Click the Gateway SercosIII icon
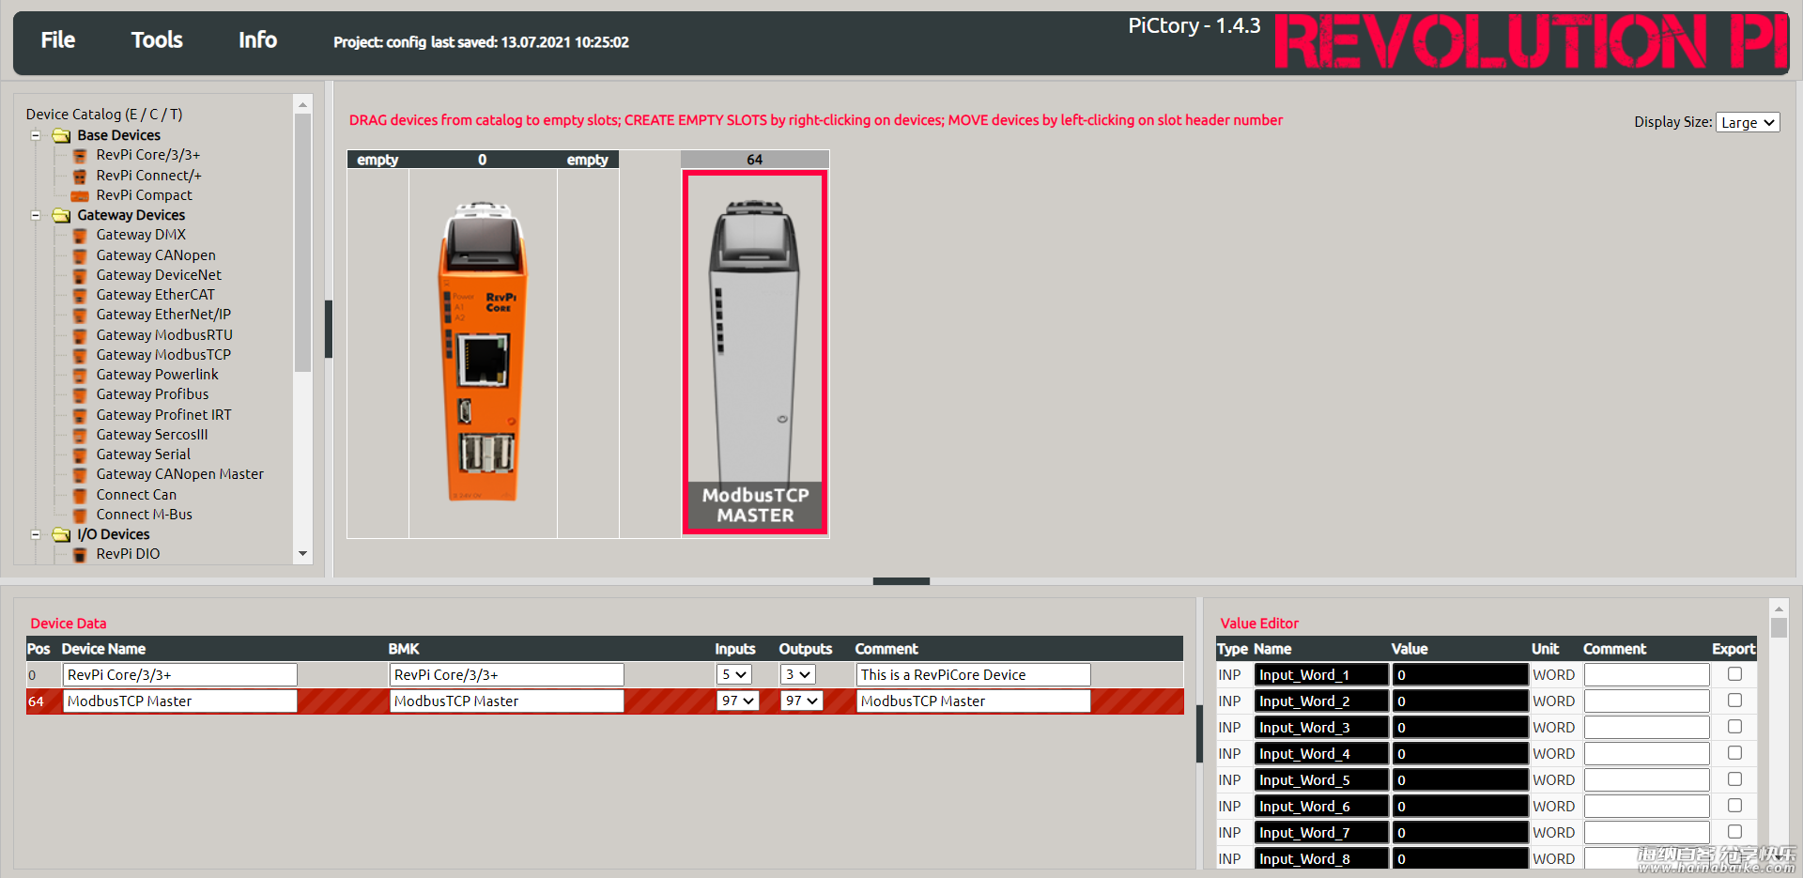The height and width of the screenshot is (878, 1803). [x=81, y=435]
